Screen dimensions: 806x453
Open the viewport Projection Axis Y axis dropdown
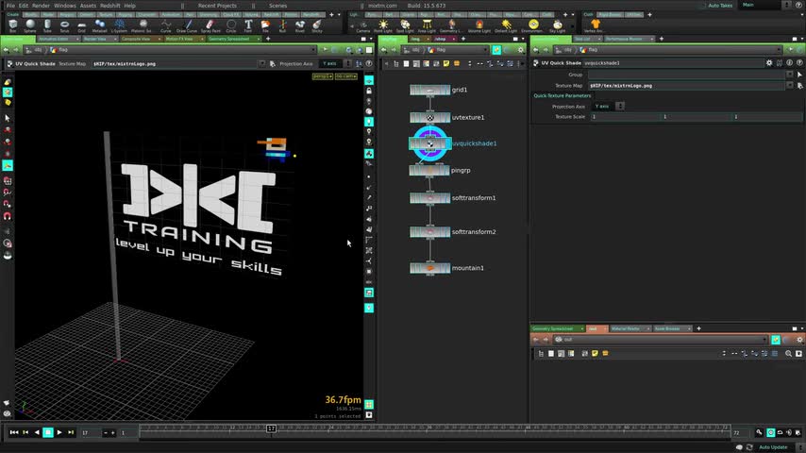coord(335,64)
